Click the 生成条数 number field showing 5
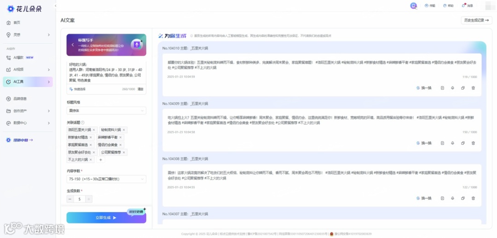The height and width of the screenshot is (238, 497). click(80, 199)
